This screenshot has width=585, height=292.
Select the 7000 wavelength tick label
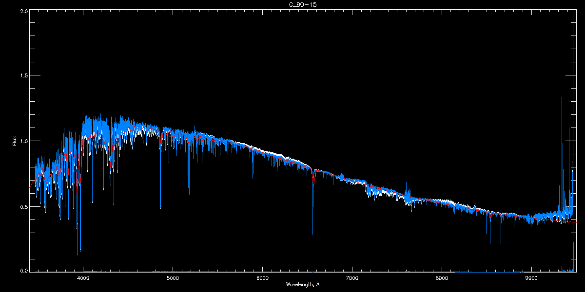(352, 278)
